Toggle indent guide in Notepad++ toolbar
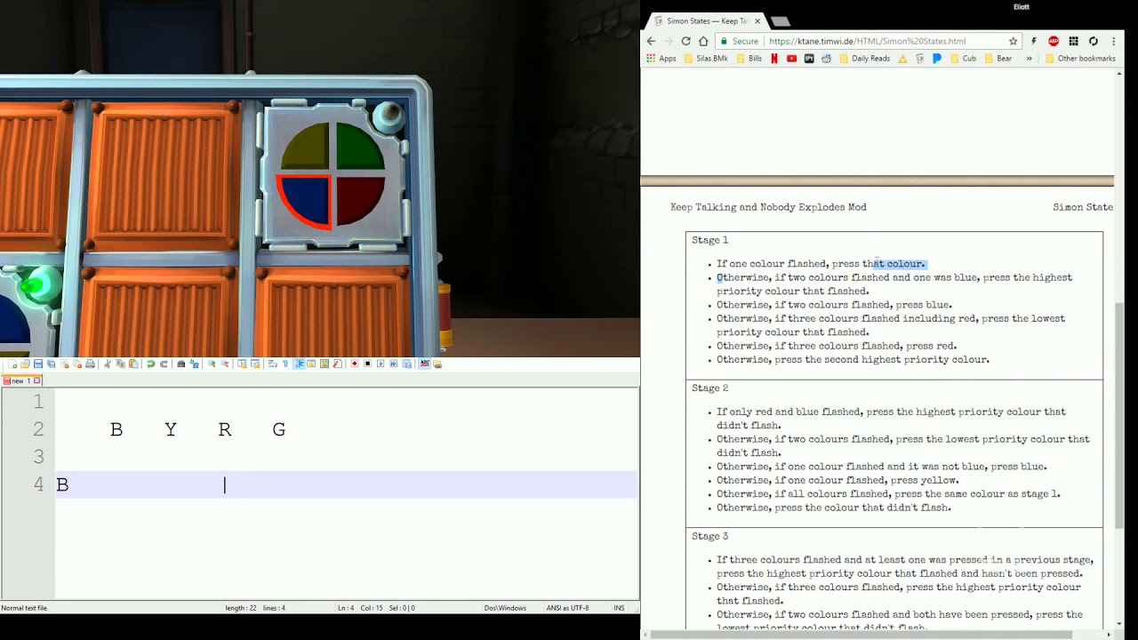Viewport: 1138px width, 640px height. click(x=300, y=364)
